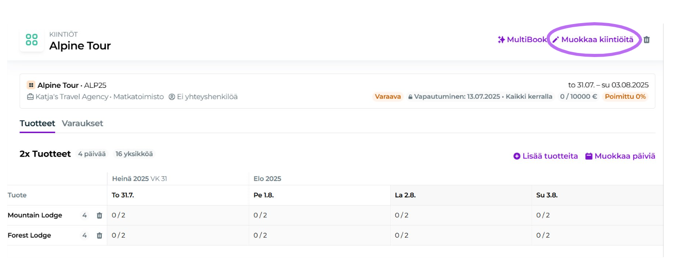Open the MultiBook feature
The image size is (678, 273).
point(526,40)
